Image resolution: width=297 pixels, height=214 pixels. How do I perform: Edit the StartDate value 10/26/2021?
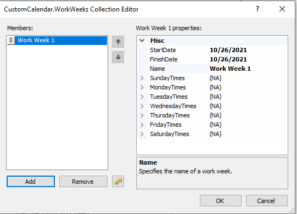point(248,50)
